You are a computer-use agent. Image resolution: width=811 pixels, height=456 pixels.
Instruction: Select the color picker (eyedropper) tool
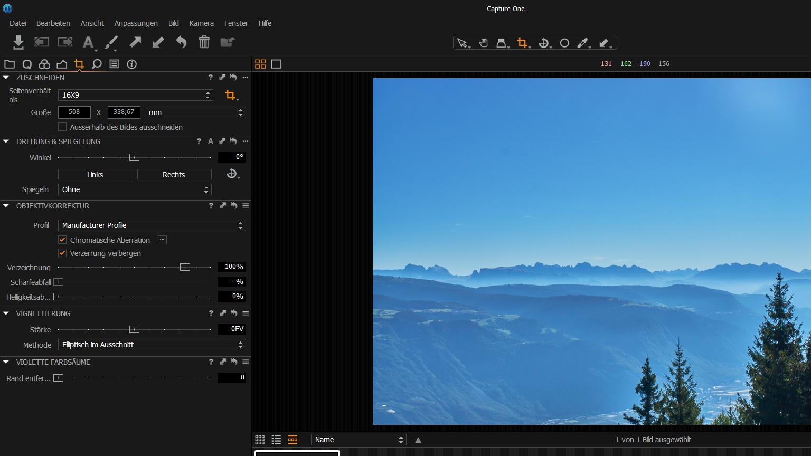click(583, 43)
